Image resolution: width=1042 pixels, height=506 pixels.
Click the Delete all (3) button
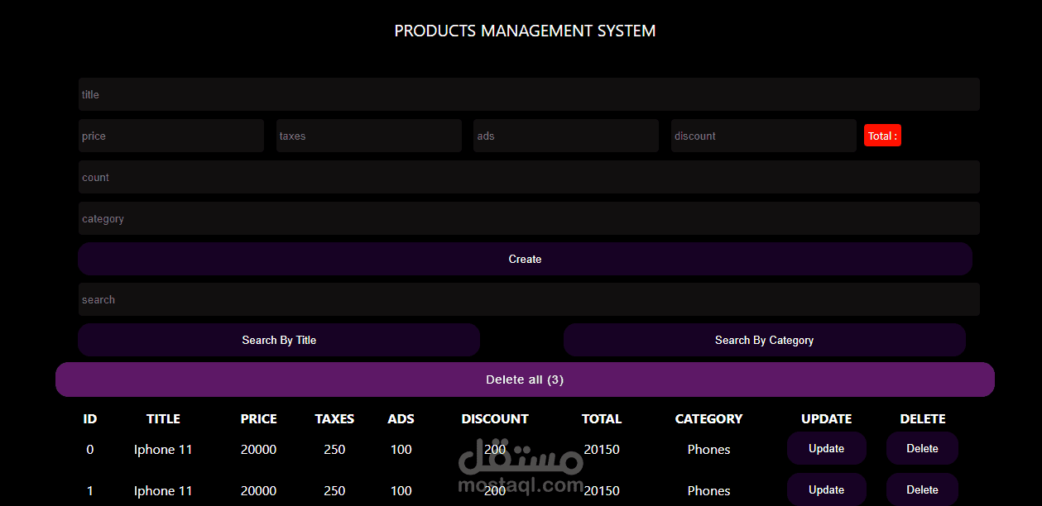pos(525,379)
